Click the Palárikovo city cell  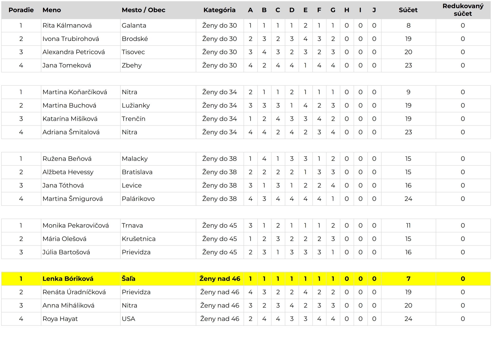coord(158,199)
